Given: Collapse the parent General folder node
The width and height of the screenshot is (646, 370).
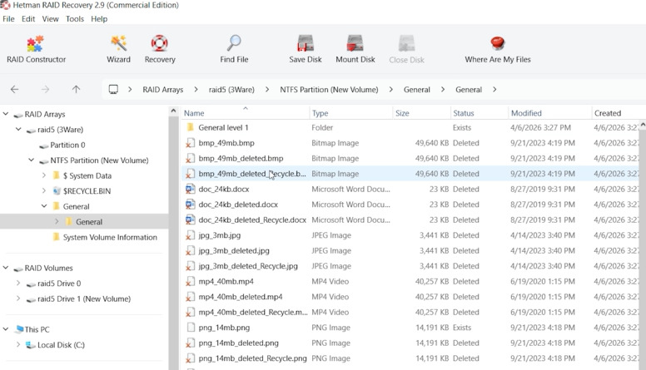Looking at the screenshot, I should pyautogui.click(x=44, y=205).
